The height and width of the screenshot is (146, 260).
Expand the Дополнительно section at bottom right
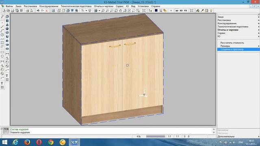(259, 137)
